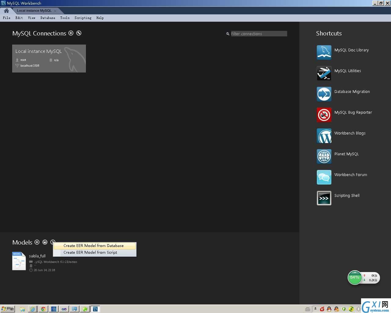Click the Workbench Forum text link
This screenshot has height=313, width=391.
(x=351, y=175)
